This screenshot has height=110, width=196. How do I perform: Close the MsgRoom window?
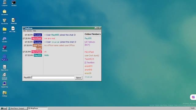pos(100,28)
